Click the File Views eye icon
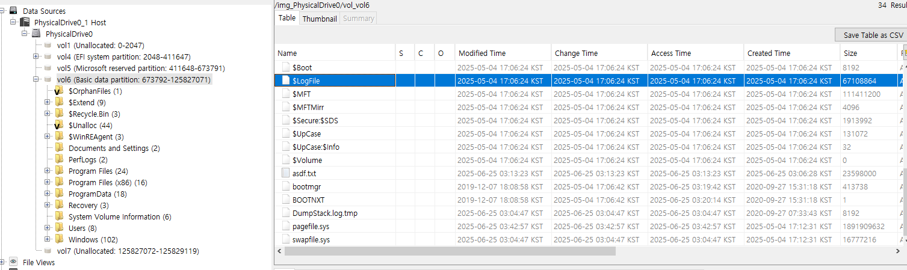 pyautogui.click(x=14, y=262)
